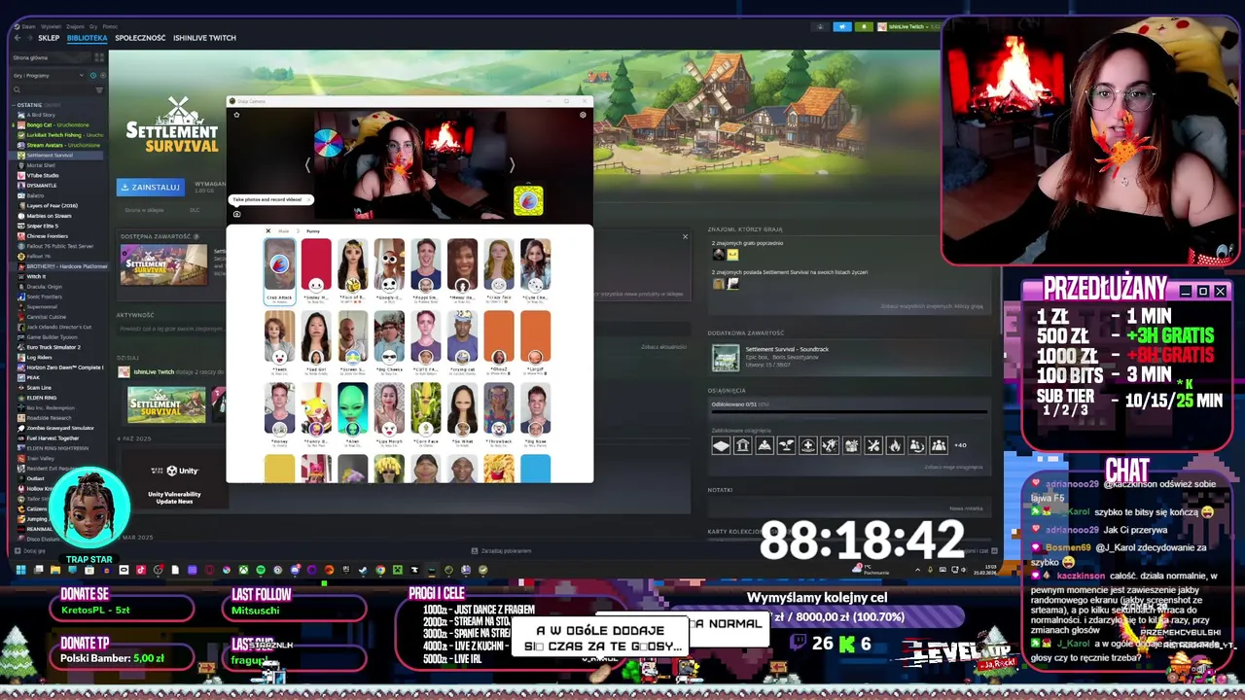The width and height of the screenshot is (1245, 700).
Task: Open the yellow Snapcode lens icon
Action: click(528, 200)
